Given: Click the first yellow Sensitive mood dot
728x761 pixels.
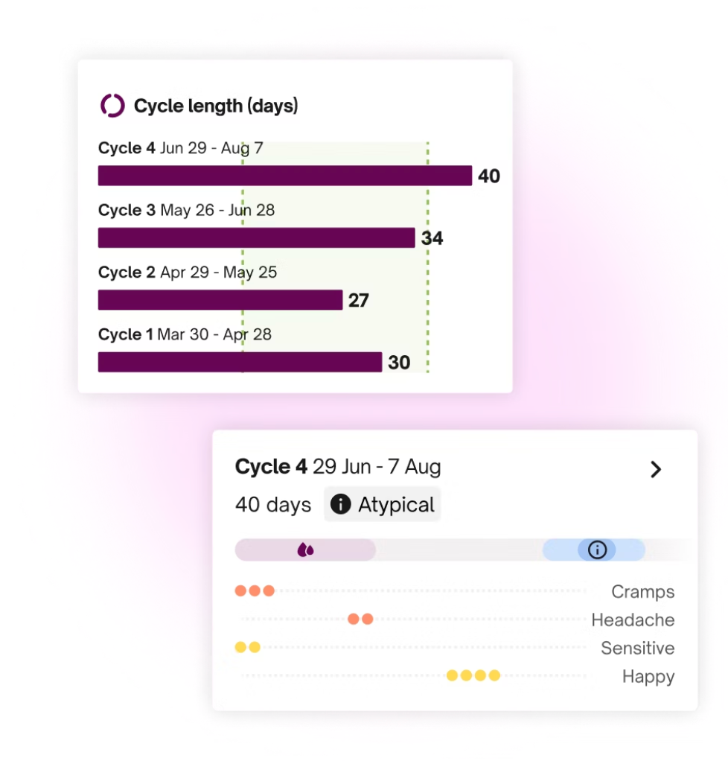Looking at the screenshot, I should click(240, 647).
